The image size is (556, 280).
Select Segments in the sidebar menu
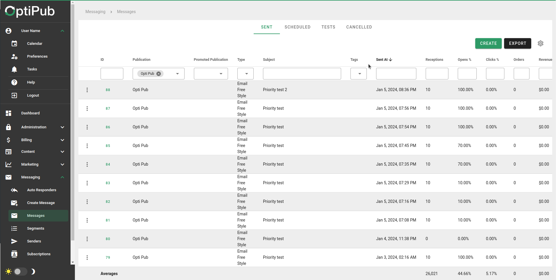(38, 228)
